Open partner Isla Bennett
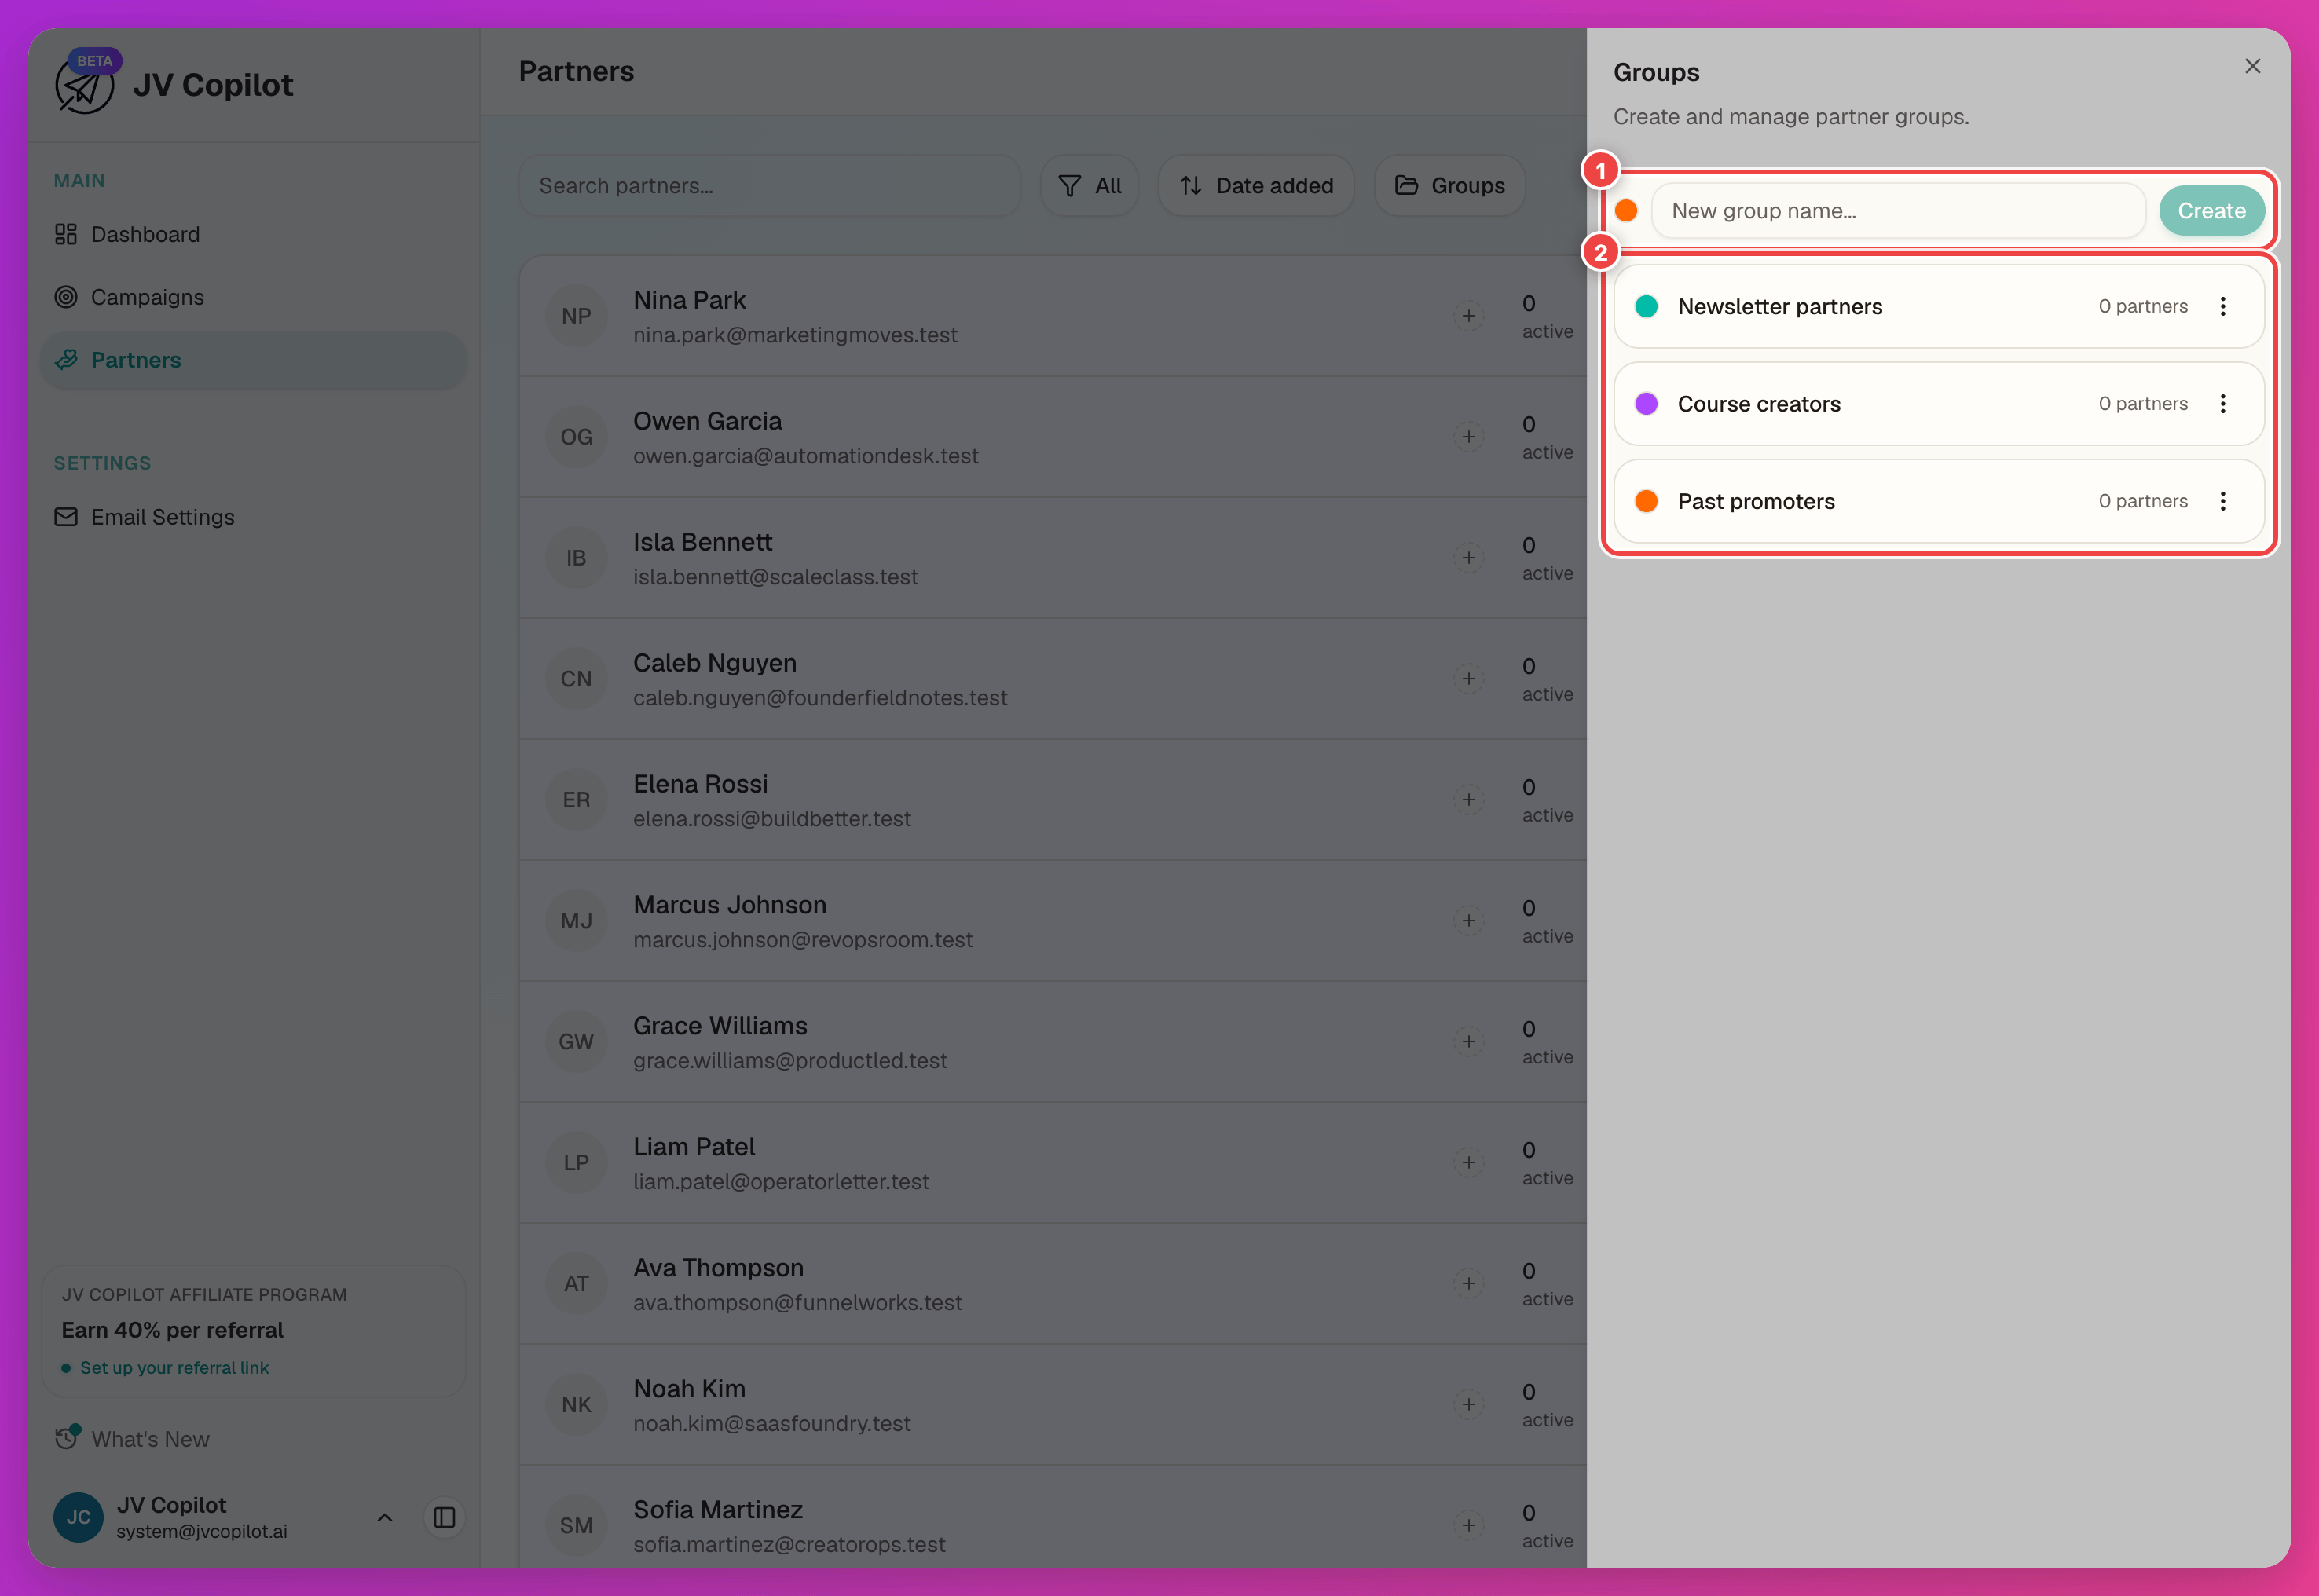The image size is (2319, 1596). click(1052, 558)
